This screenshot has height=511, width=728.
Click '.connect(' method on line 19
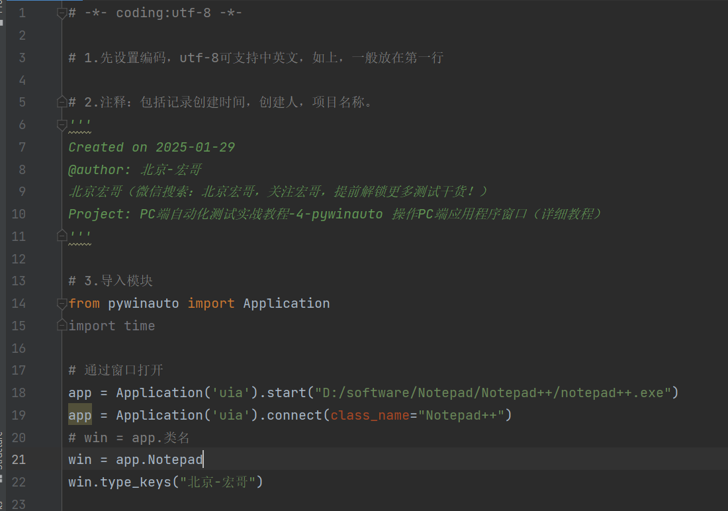point(295,415)
